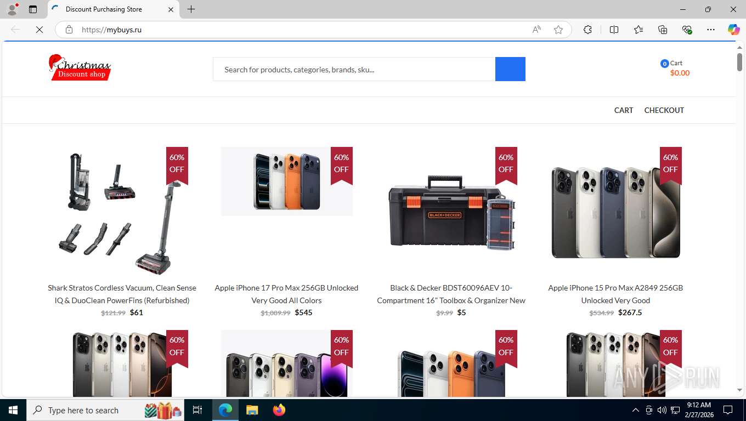Click the 60% OFF badge on Shark vacuum

point(177,164)
